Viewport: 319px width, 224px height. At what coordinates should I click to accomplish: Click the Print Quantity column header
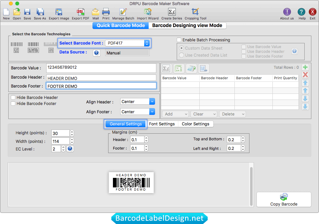[x=286, y=78]
